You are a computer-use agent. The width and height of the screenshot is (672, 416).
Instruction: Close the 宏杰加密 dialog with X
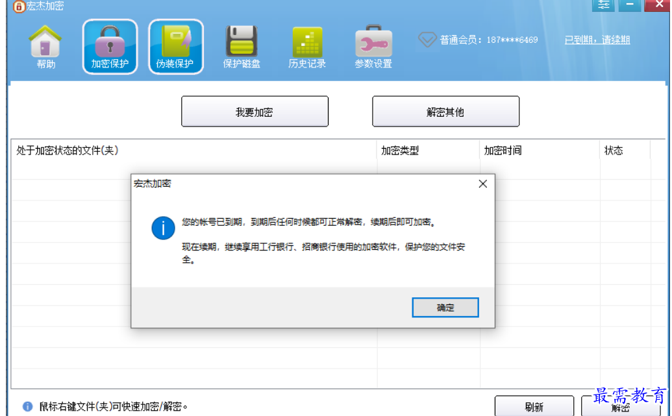point(483,184)
